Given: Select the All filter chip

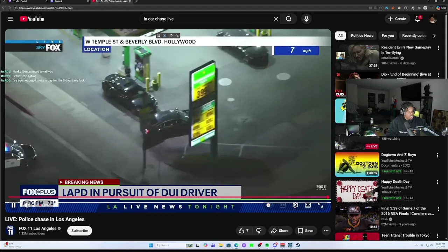Looking at the screenshot, I should pos(340,35).
